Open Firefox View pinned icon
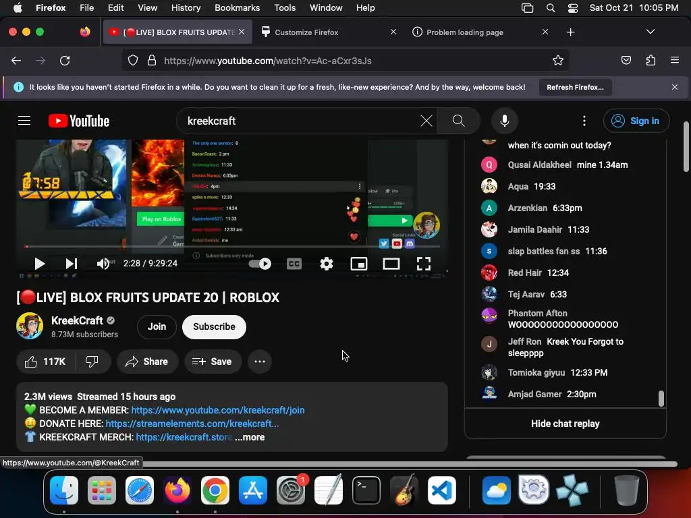Image resolution: width=691 pixels, height=518 pixels. 85,32
